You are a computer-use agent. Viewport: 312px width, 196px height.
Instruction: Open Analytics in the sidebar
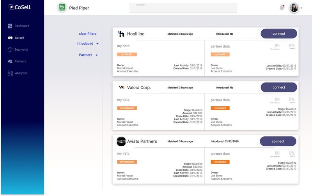click(21, 73)
